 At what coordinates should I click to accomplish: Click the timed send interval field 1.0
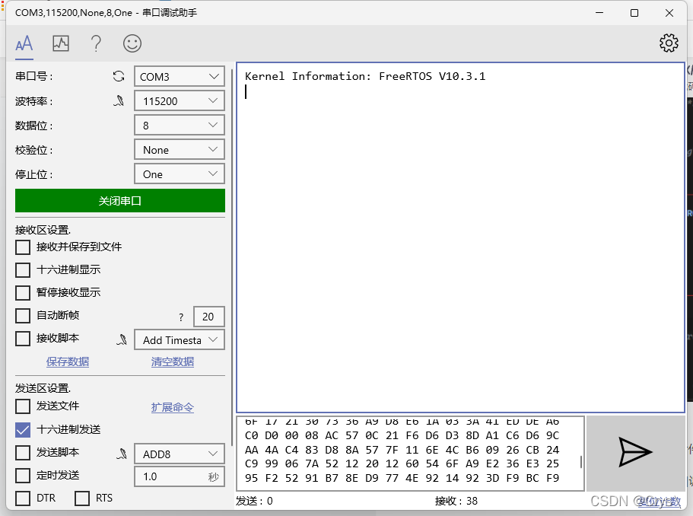[x=180, y=476]
